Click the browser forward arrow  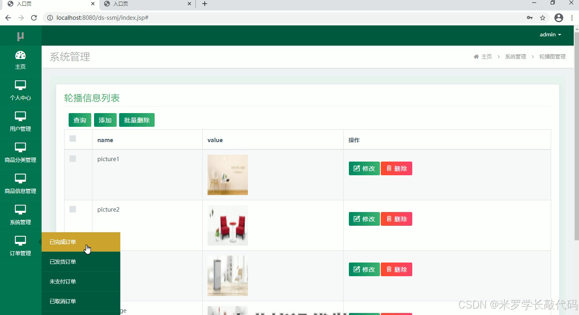click(x=21, y=18)
